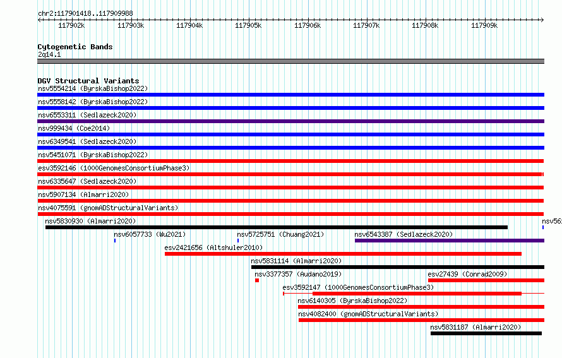Screen dimensions: 562x358
Task: Click the nsv5830930 (Almarri2020) label
Action: pos(90,221)
